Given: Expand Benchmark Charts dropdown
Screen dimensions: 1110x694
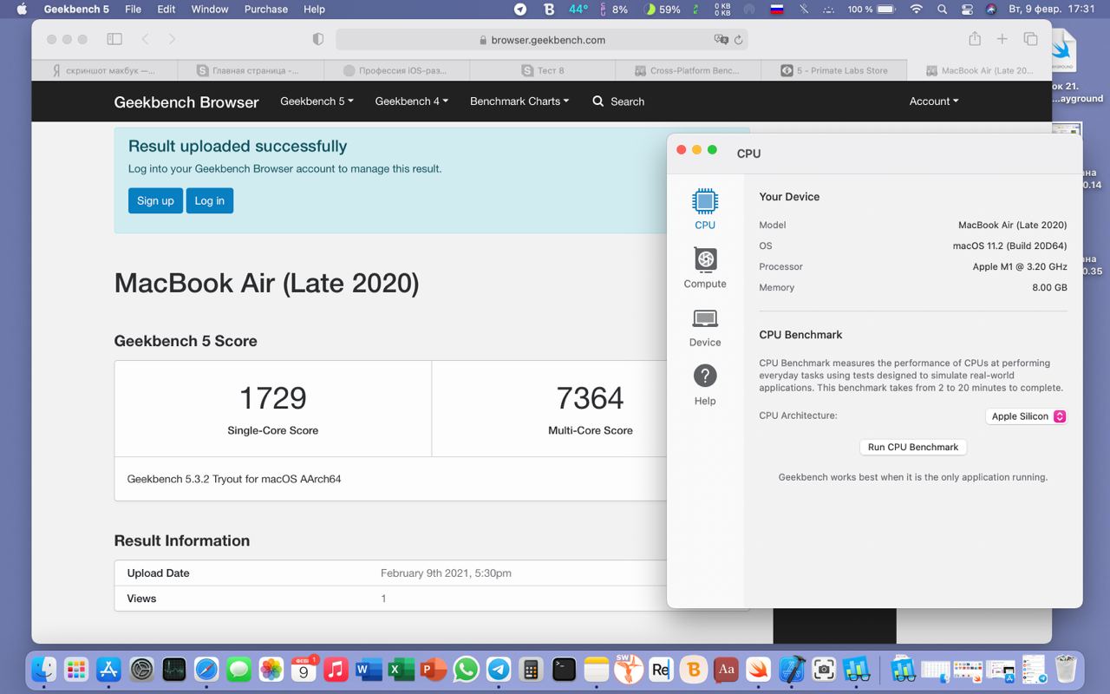Looking at the screenshot, I should coord(519,101).
